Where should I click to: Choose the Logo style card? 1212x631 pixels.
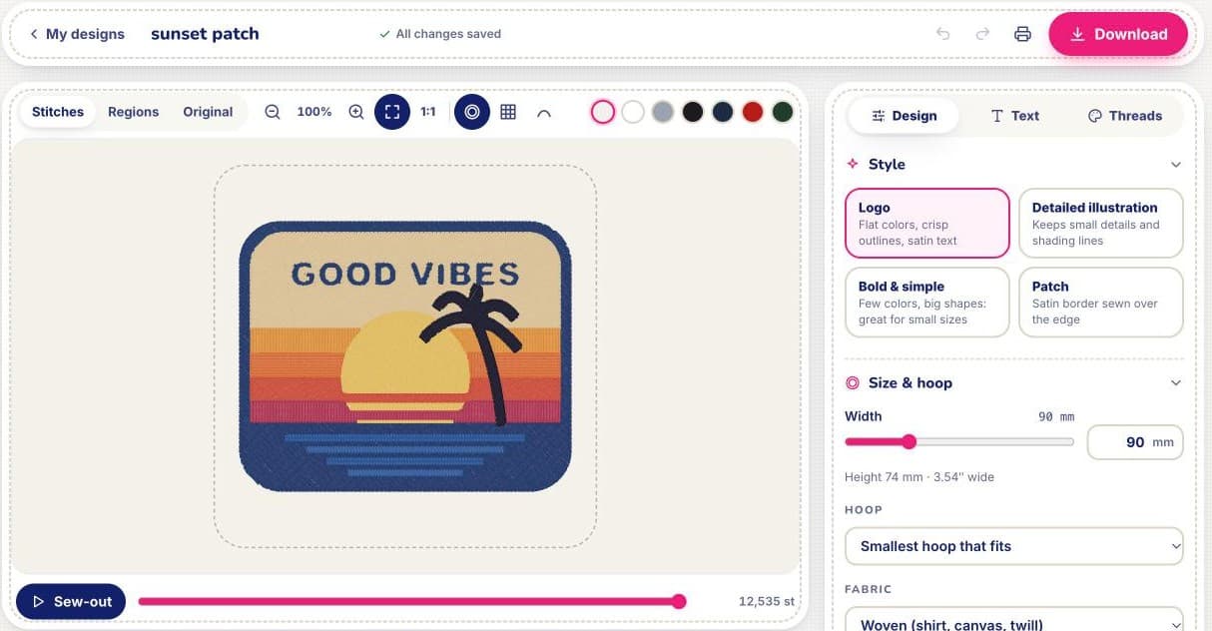coord(927,223)
